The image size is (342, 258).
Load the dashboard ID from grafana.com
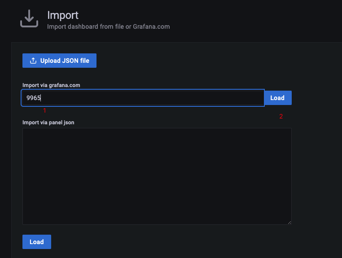coord(278,98)
